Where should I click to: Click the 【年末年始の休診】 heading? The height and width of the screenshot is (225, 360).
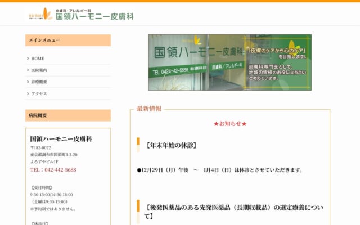(172, 145)
